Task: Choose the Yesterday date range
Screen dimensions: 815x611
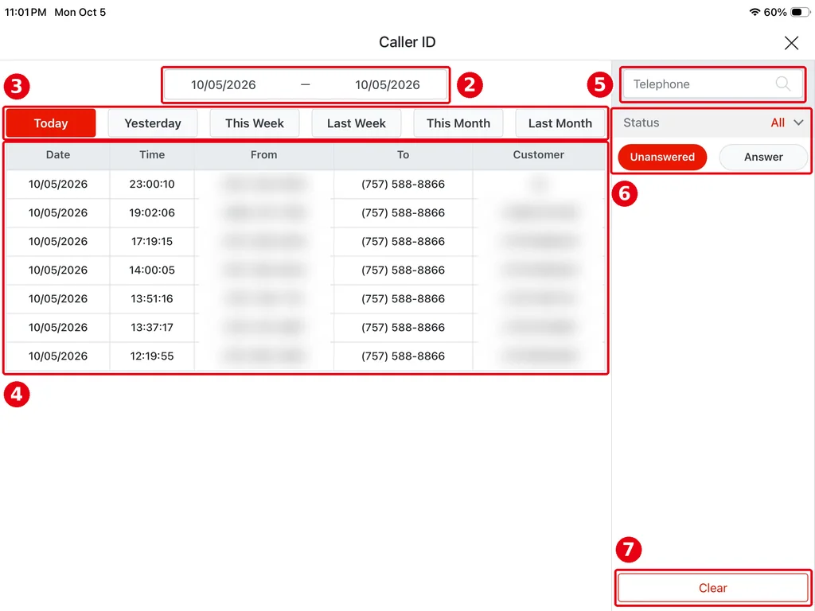Action: pyautogui.click(x=153, y=123)
